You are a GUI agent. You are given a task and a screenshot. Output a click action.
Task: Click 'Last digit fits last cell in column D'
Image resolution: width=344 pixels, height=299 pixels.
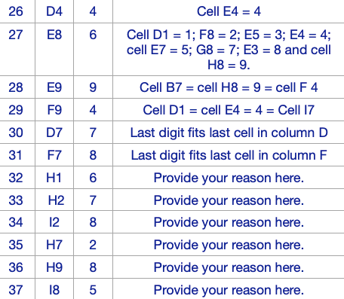(229, 133)
